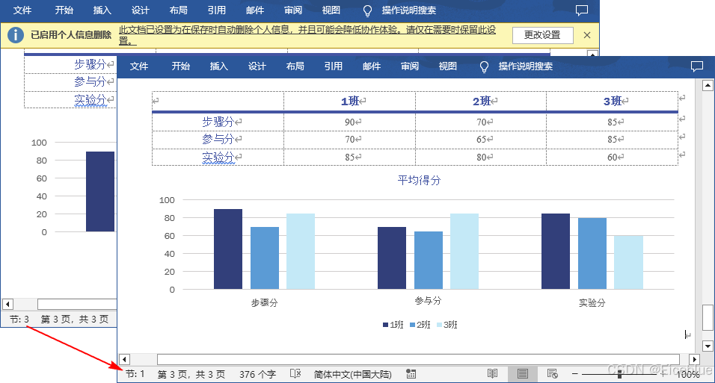Screen dimensions: 715x383
Task: Switch to Print Layout view icon
Action: pyautogui.click(x=523, y=374)
